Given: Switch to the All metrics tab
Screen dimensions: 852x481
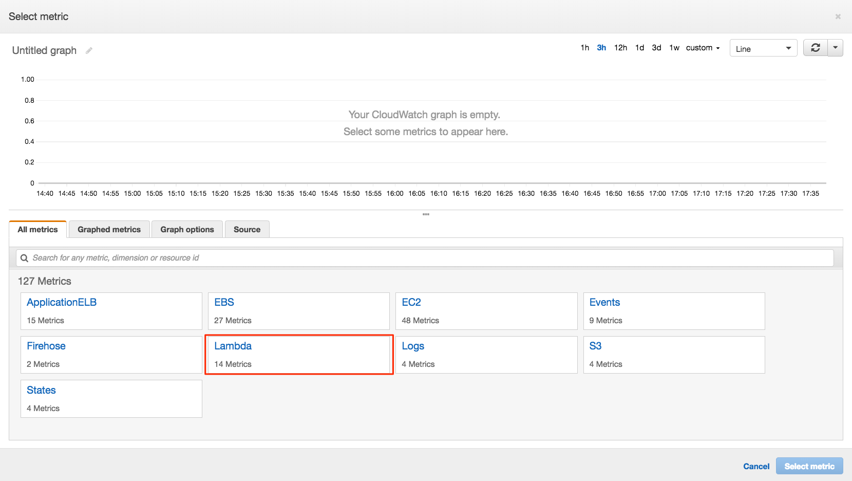Looking at the screenshot, I should 38,230.
